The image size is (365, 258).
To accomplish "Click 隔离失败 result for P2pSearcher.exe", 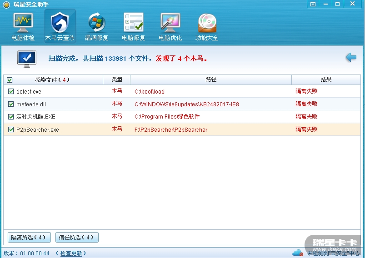I will coord(306,129).
